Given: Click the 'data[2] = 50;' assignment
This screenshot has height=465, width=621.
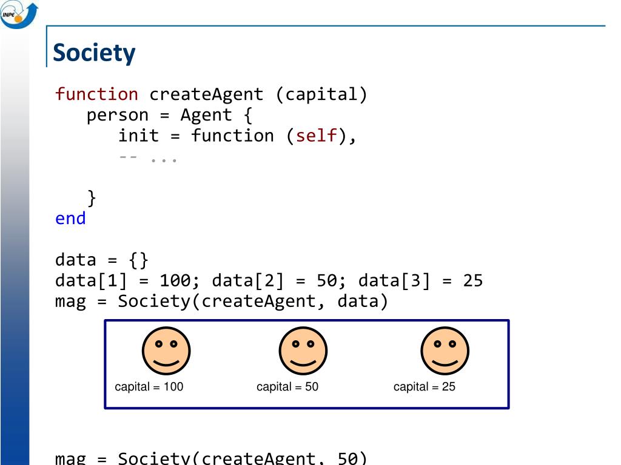Looking at the screenshot, I should click(279, 281).
